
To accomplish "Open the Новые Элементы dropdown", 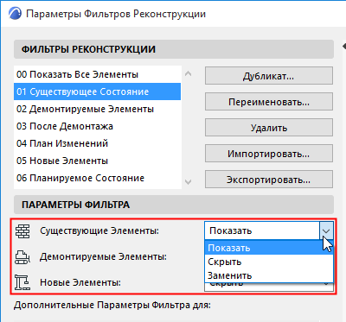I will pos(269,287).
